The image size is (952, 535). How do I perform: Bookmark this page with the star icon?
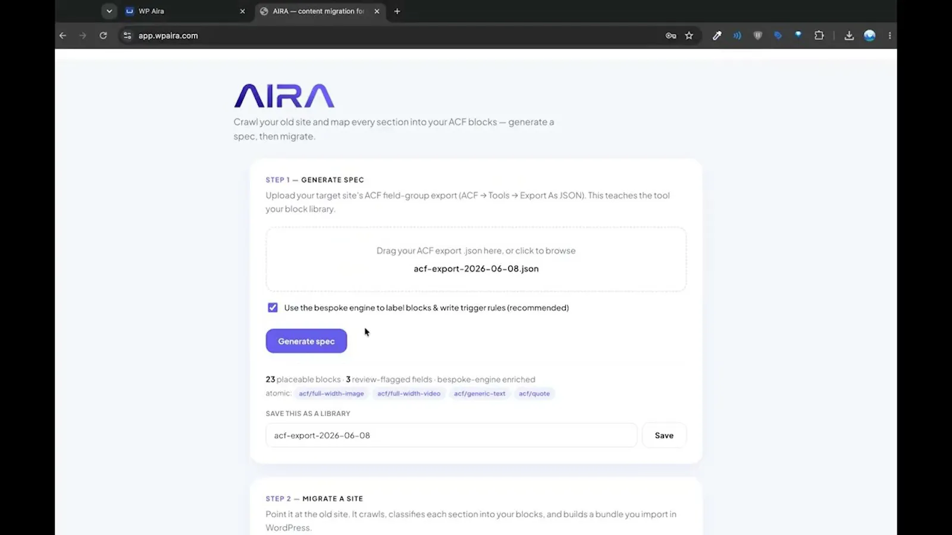[x=689, y=36]
